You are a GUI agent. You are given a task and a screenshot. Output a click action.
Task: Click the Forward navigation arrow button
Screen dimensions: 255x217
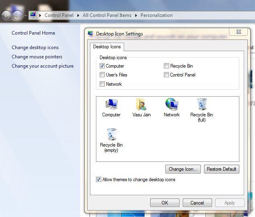coord(18,15)
